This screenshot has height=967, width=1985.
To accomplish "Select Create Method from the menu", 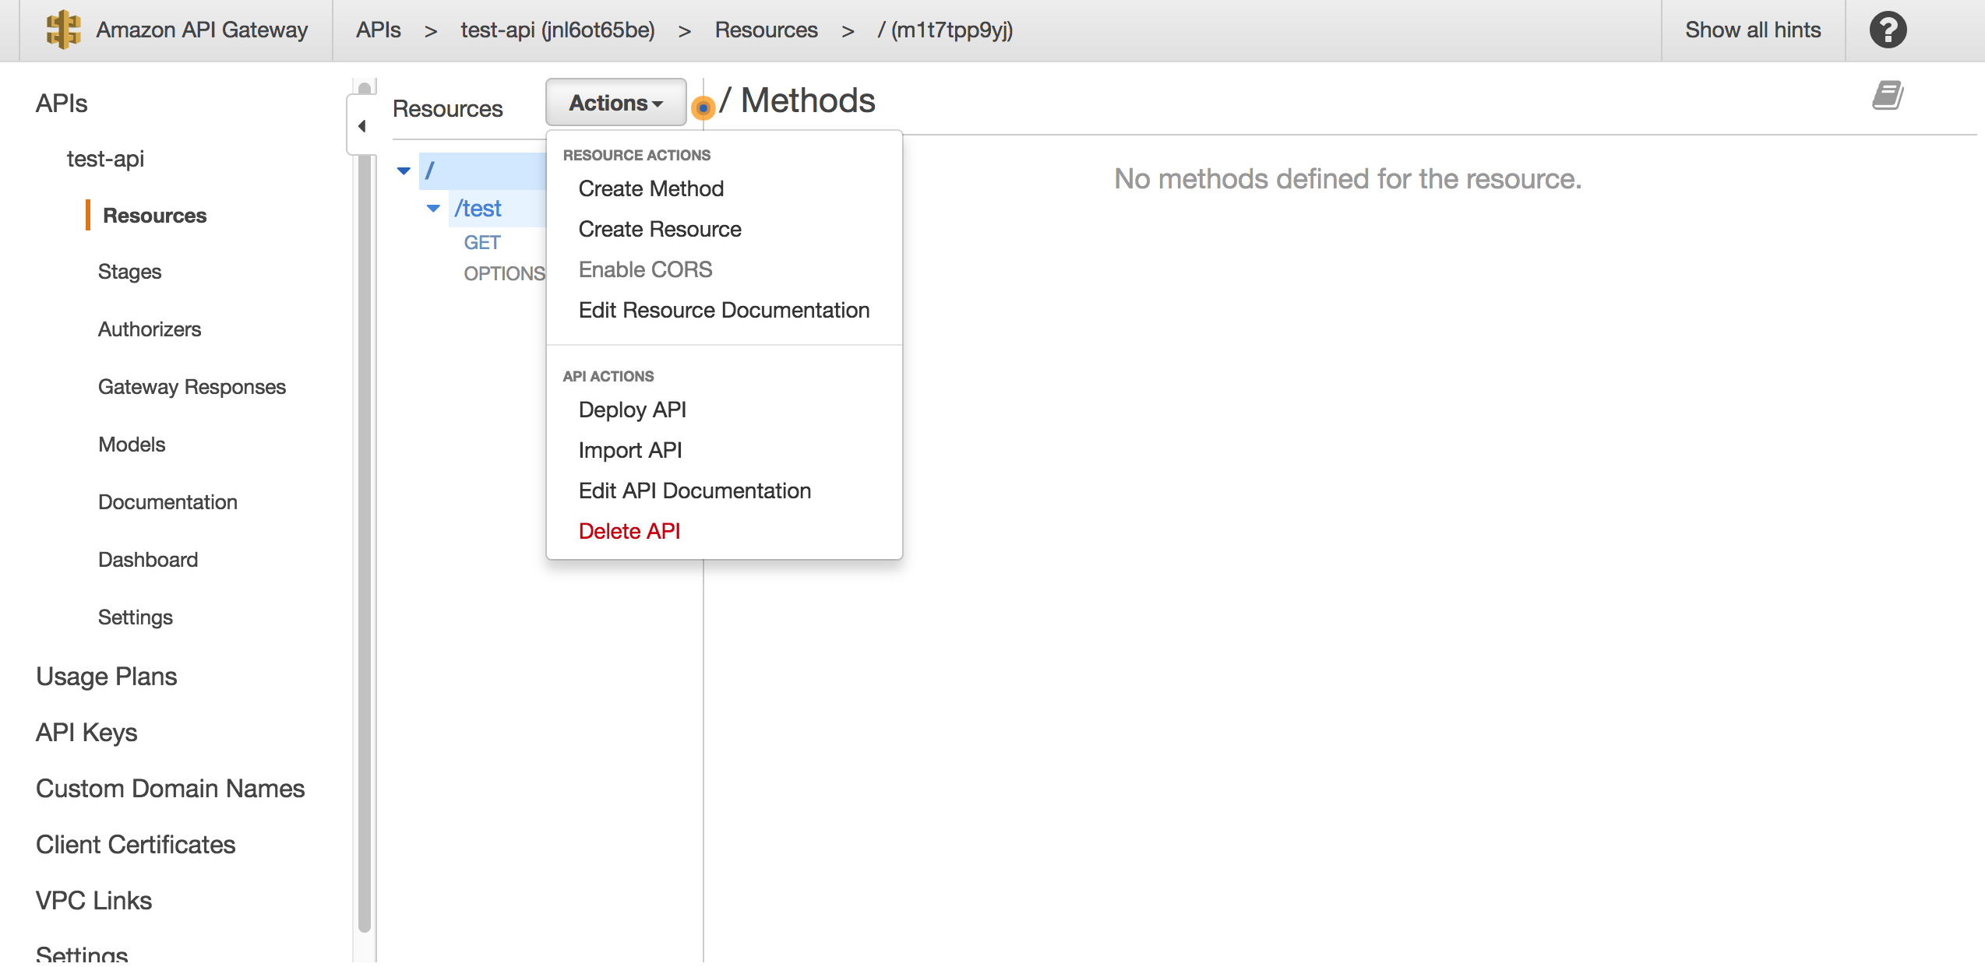I will [x=651, y=188].
